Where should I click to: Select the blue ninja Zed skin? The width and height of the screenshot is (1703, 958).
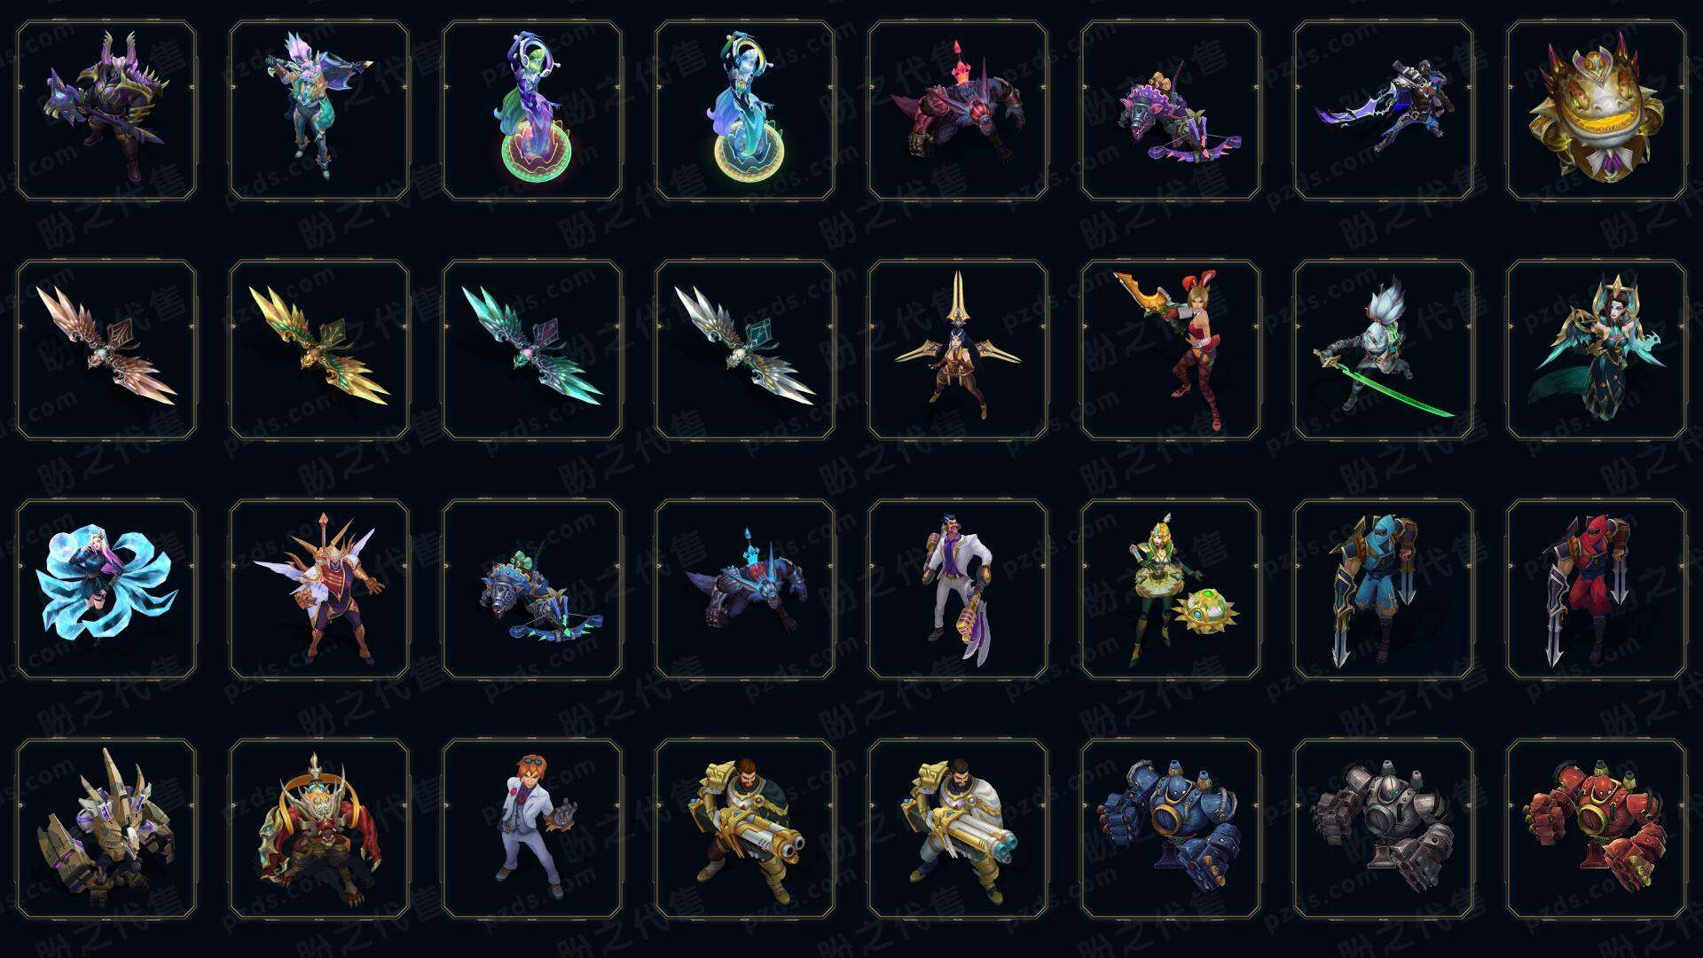click(1383, 589)
